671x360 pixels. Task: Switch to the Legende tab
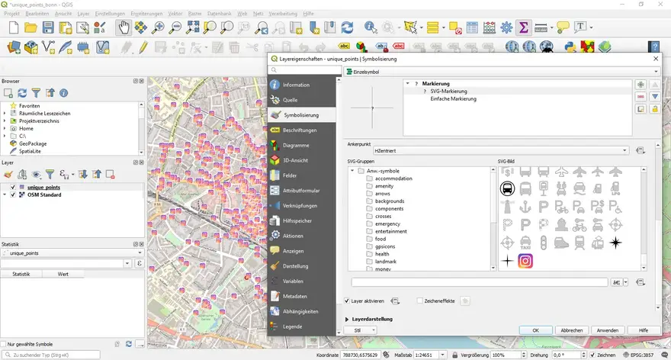point(302,326)
